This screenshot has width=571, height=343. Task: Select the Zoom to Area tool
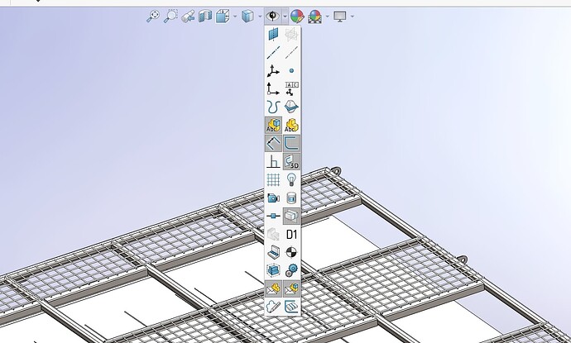[x=170, y=16]
